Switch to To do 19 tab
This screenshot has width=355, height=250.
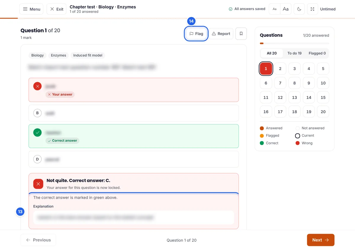(294, 53)
